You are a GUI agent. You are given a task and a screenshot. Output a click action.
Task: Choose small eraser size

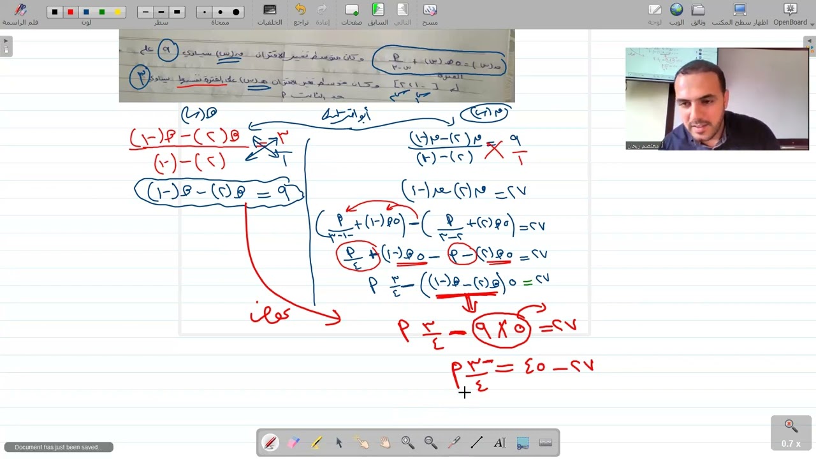tap(205, 12)
